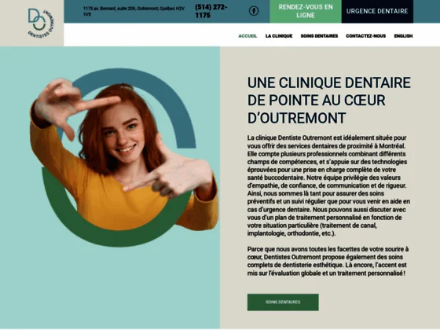
Task: Open the La clinique menu item
Action: (279, 36)
